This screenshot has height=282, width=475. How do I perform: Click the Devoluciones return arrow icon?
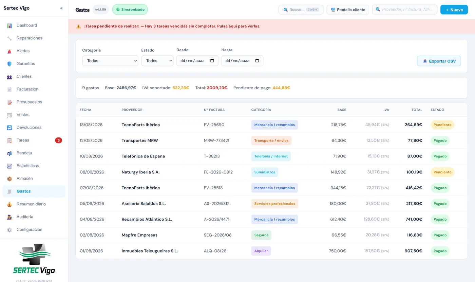tap(9, 128)
